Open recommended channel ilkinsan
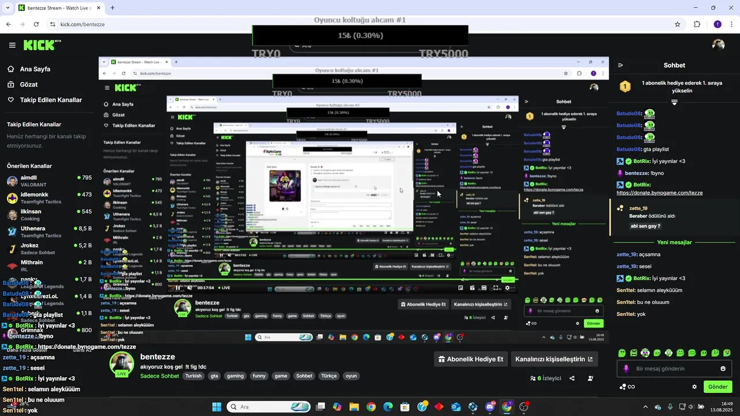 (x=49, y=214)
